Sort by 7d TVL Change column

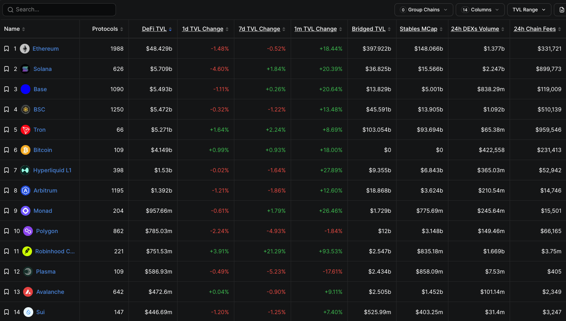pyautogui.click(x=262, y=29)
